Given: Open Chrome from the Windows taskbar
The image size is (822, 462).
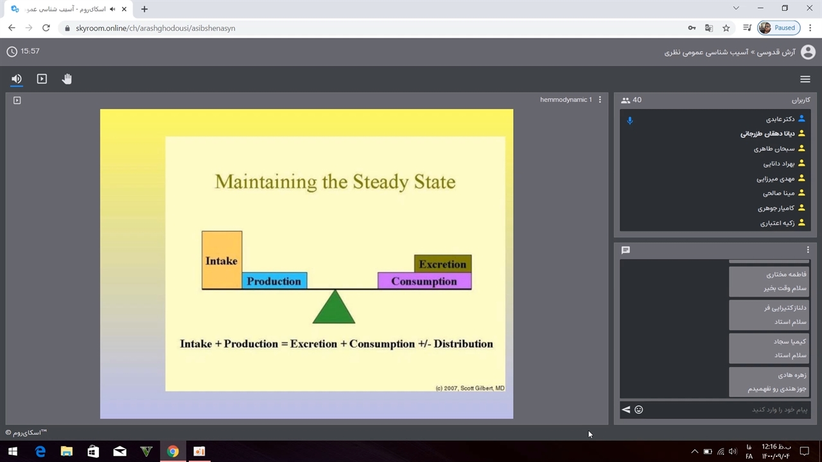Looking at the screenshot, I should [x=173, y=451].
